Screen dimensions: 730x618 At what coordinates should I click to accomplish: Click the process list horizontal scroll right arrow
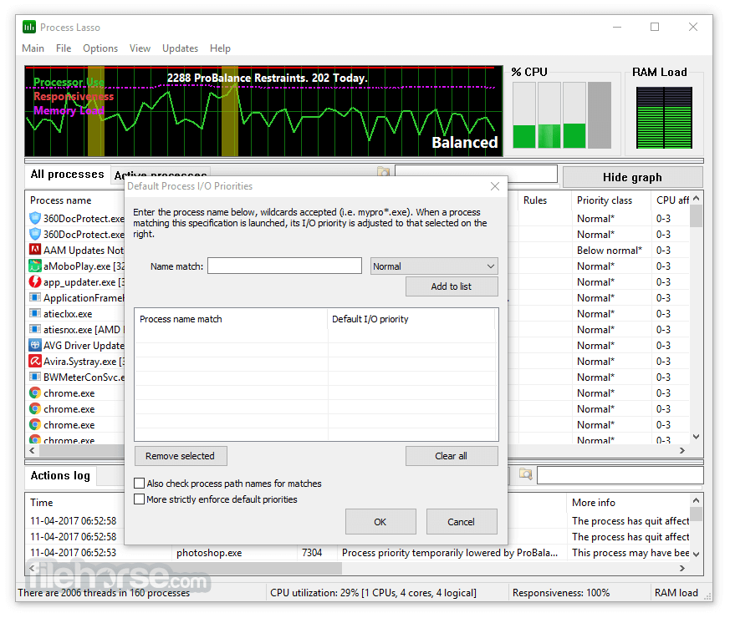tap(682, 451)
